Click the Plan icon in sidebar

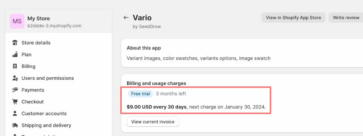(x=15, y=55)
